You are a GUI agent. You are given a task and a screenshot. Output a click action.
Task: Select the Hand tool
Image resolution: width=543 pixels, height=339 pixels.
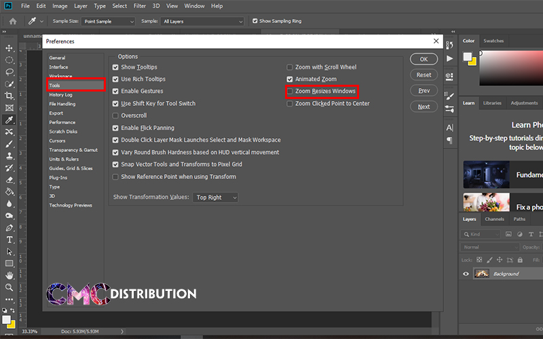pos(10,275)
